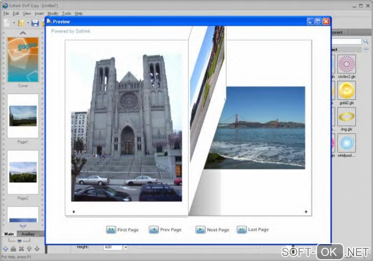Click the Save floppy disk icon

35,23
